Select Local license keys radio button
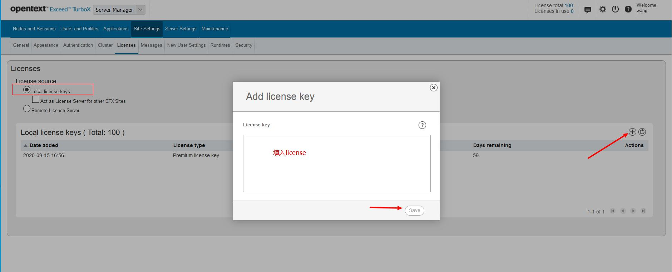 (27, 90)
